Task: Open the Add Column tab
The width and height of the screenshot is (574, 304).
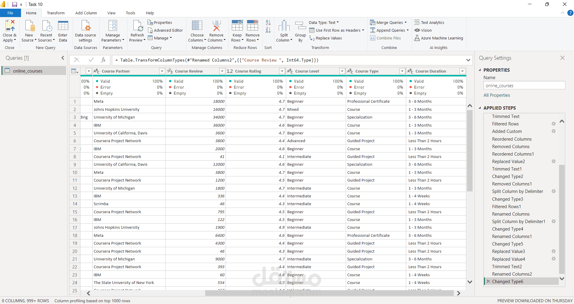Action: pos(86,13)
